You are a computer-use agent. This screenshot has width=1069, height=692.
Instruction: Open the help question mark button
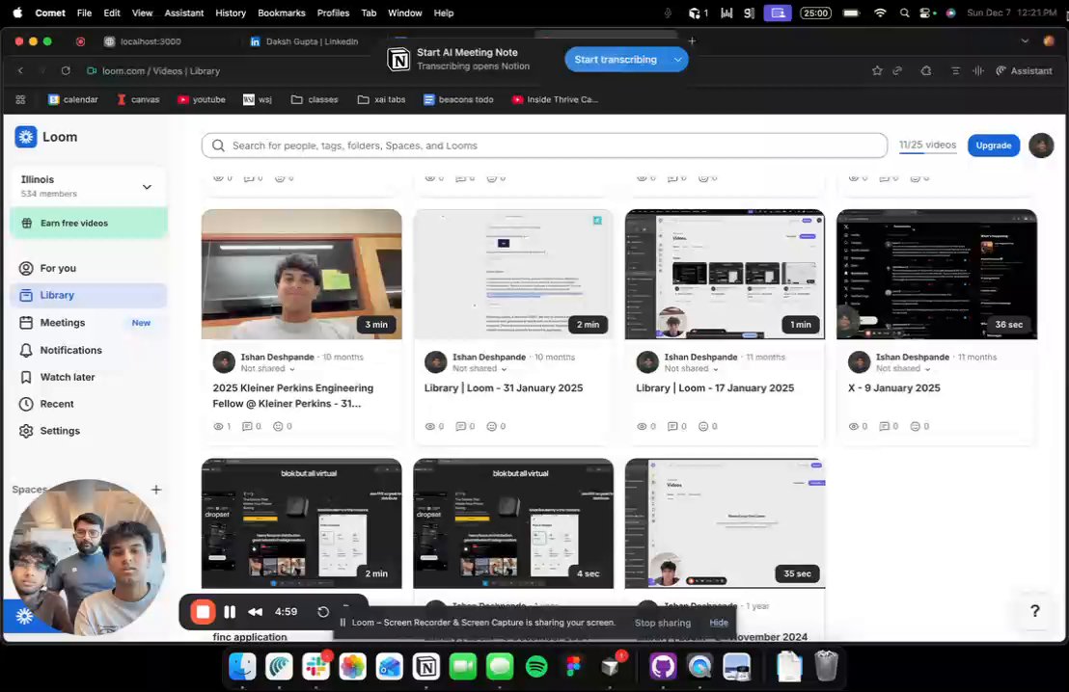(x=1034, y=611)
